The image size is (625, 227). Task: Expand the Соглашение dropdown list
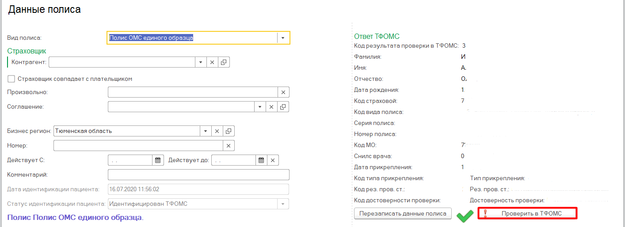(x=260, y=107)
